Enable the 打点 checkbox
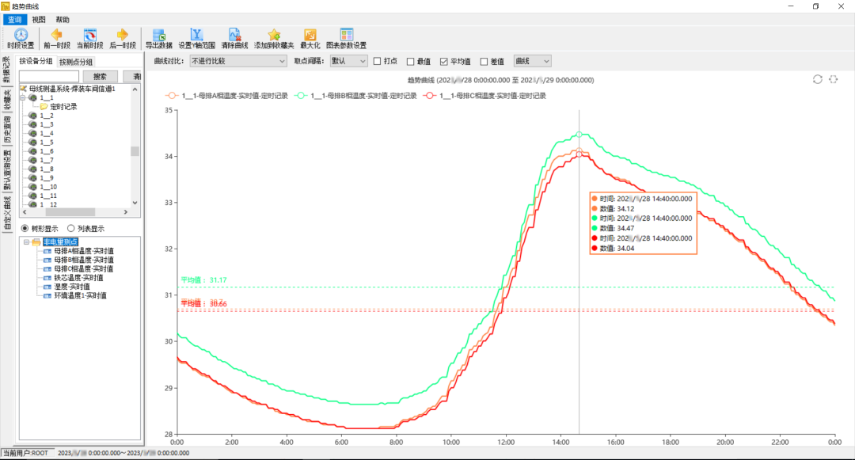Viewport: 855px width, 460px height. (x=378, y=61)
